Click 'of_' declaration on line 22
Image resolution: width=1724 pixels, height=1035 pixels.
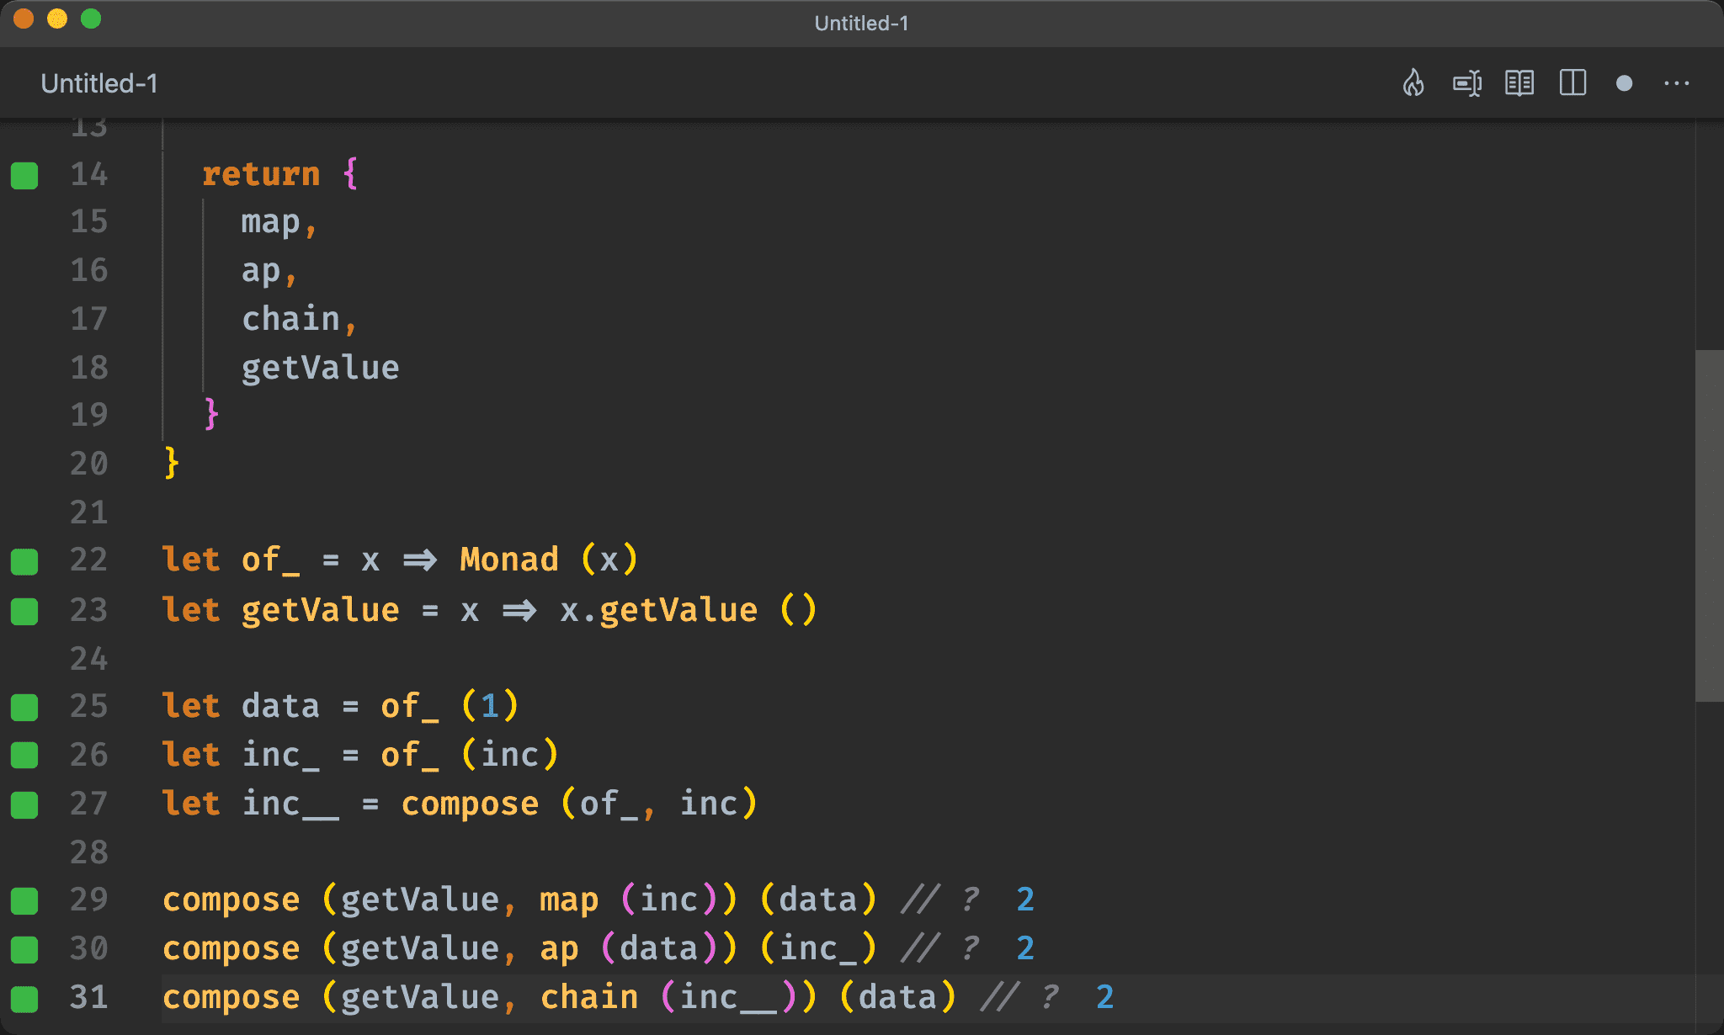click(x=270, y=560)
